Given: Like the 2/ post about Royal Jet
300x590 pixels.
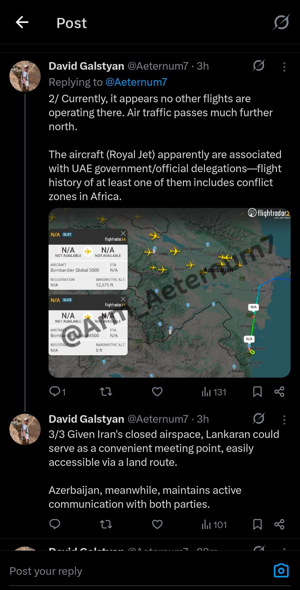Looking at the screenshot, I should (x=157, y=392).
